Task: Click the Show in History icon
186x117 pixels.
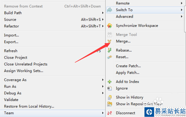Action: pyautogui.click(x=109, y=97)
